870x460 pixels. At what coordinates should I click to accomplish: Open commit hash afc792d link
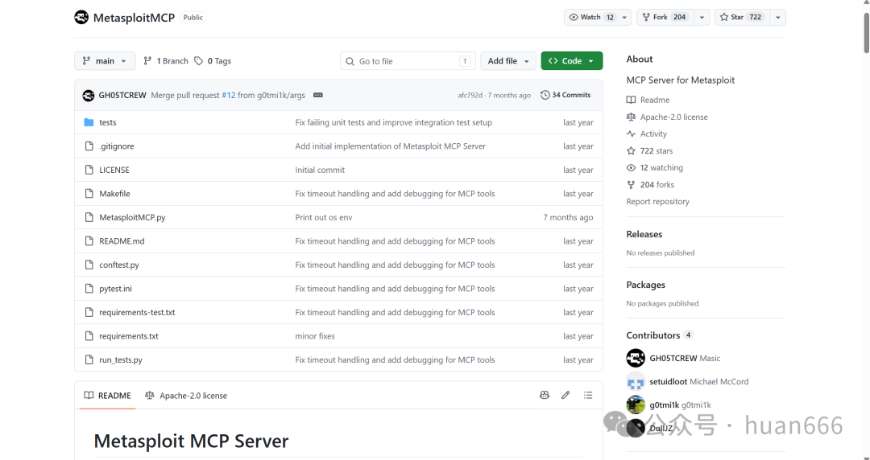[x=470, y=96]
